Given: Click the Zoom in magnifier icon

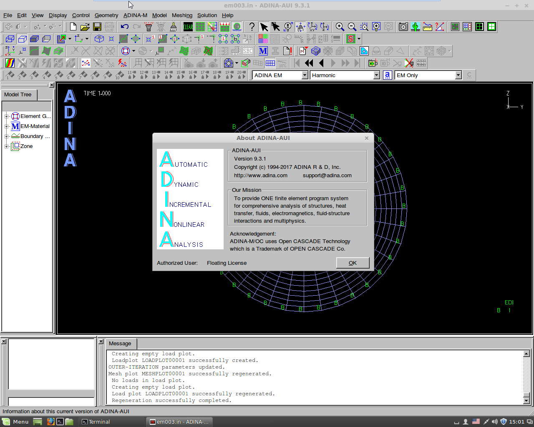Looking at the screenshot, I should (x=340, y=27).
